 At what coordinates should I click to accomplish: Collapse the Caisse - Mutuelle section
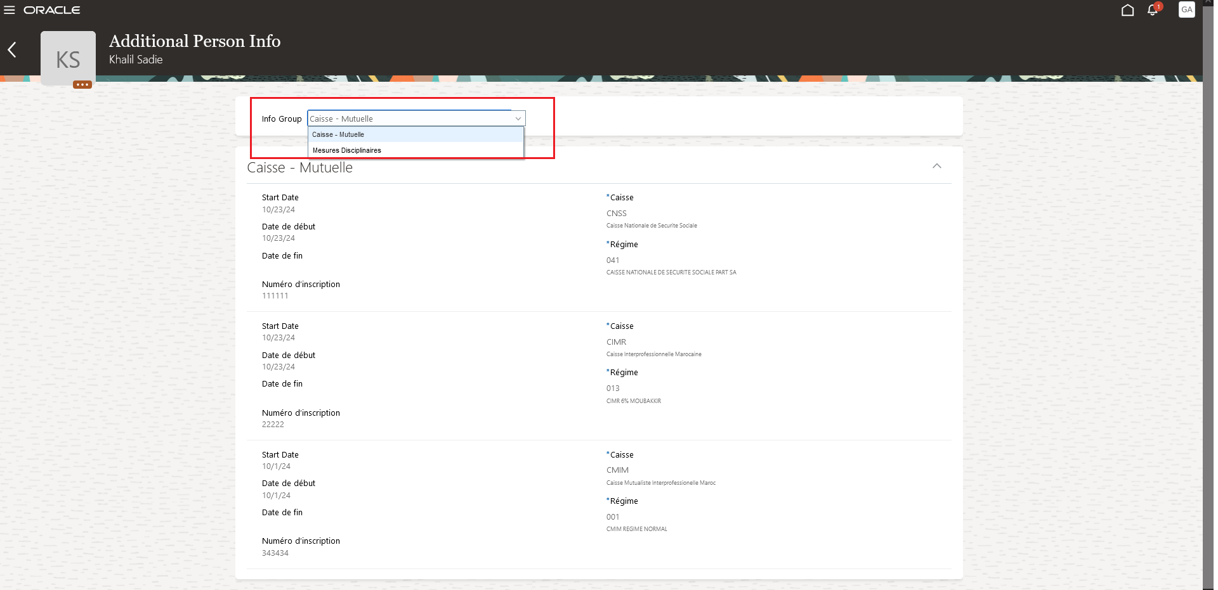coord(937,165)
